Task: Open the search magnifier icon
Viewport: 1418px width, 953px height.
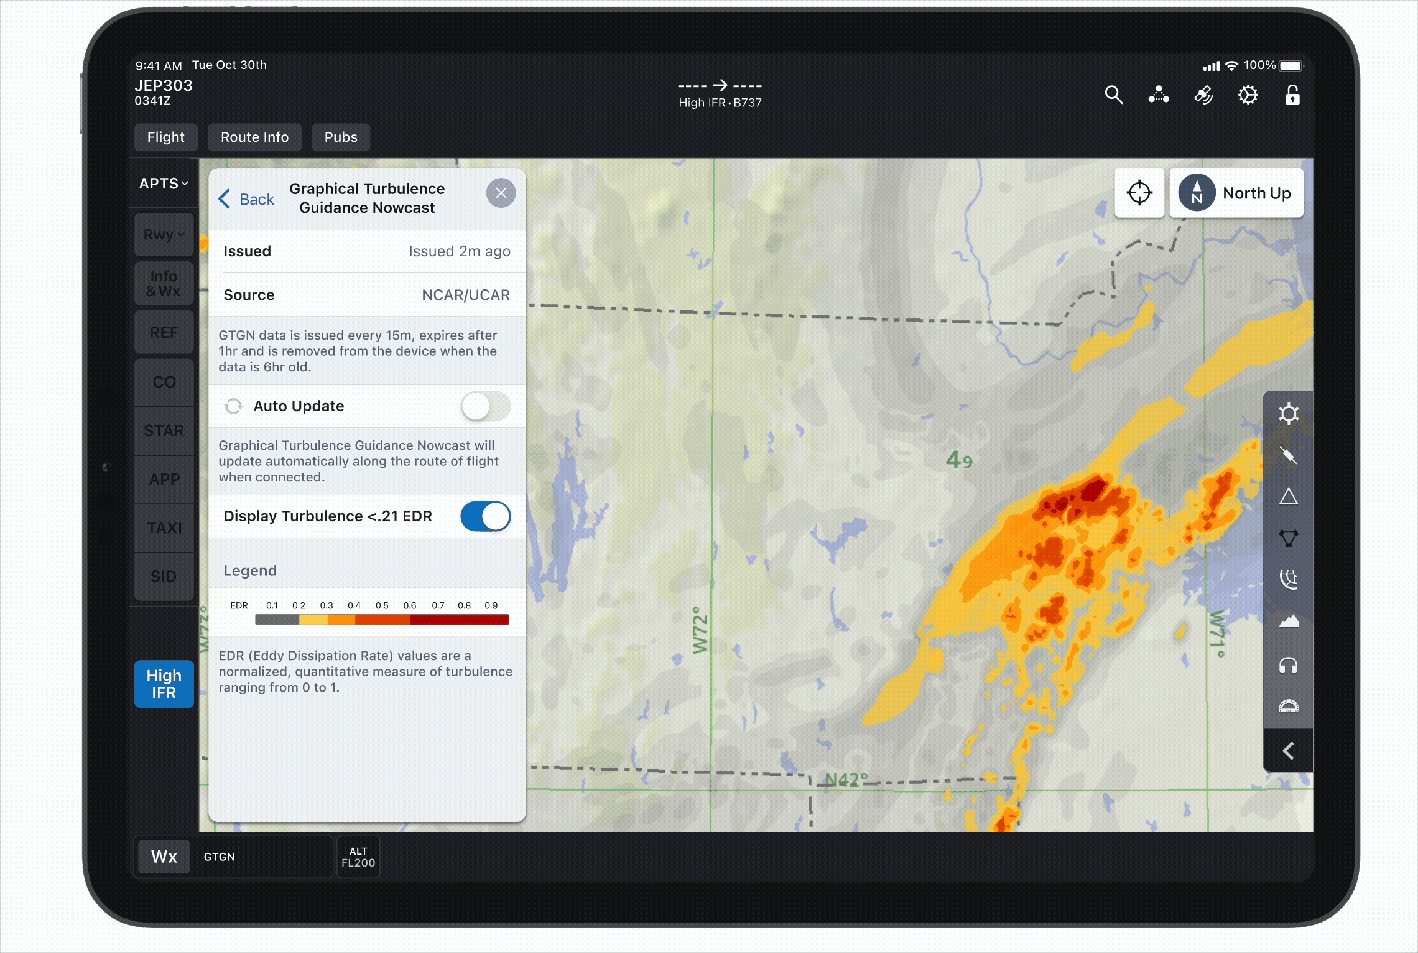Action: point(1113,95)
